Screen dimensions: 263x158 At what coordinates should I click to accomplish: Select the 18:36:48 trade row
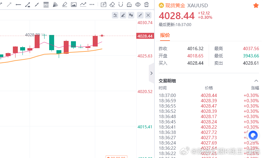tap(209, 116)
